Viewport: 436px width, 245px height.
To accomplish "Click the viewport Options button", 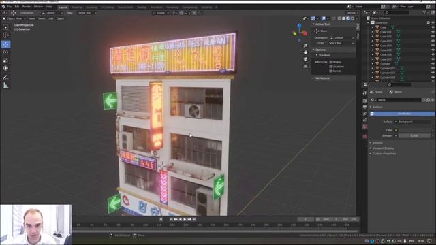I will click(352, 13).
